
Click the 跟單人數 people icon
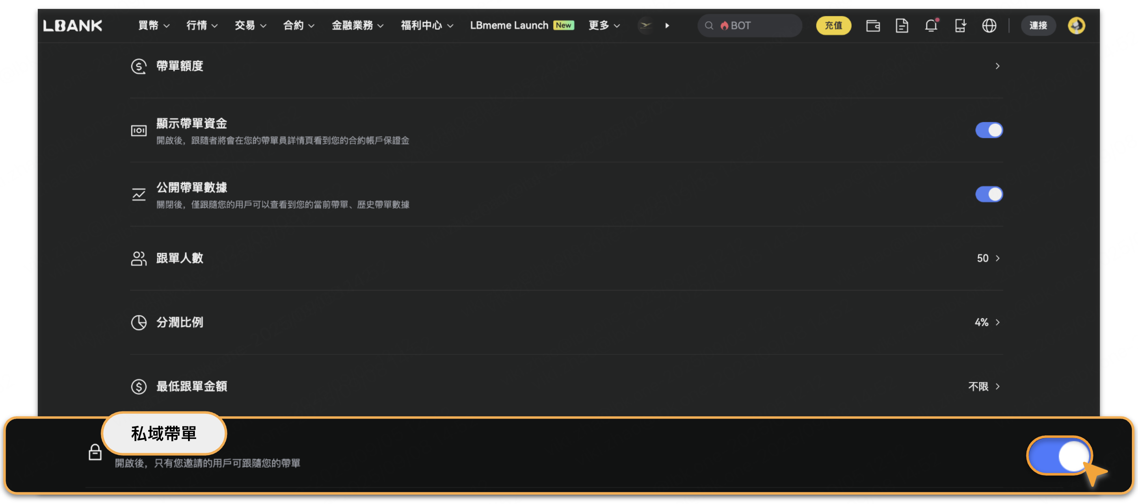pos(139,258)
